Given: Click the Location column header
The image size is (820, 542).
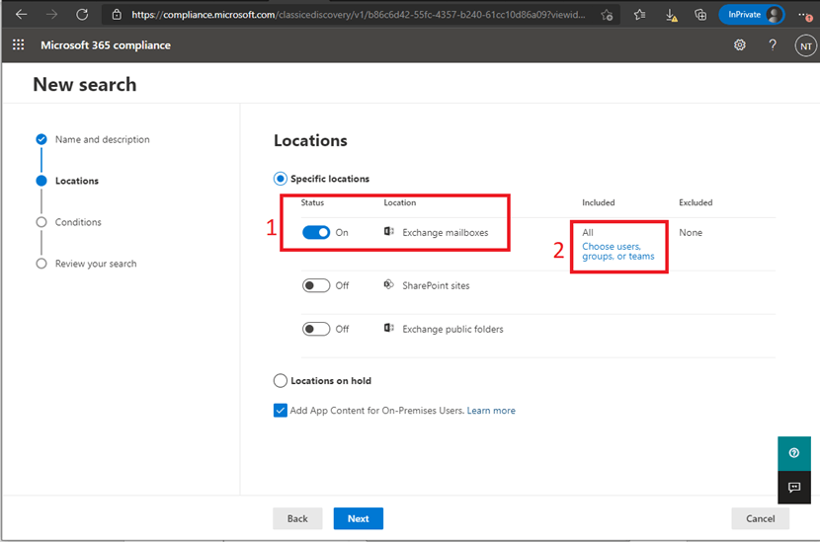Looking at the screenshot, I should tap(400, 202).
